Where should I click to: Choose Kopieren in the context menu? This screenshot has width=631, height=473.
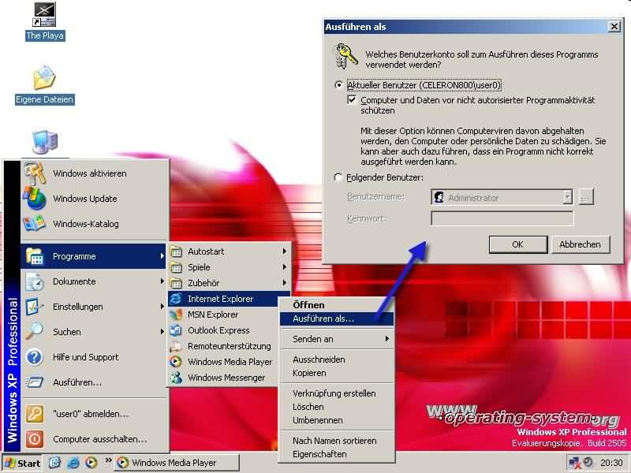point(336,373)
